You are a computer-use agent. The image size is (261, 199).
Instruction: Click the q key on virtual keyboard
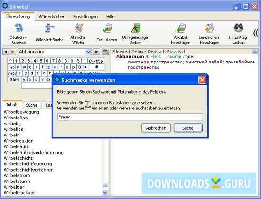click(x=18, y=67)
